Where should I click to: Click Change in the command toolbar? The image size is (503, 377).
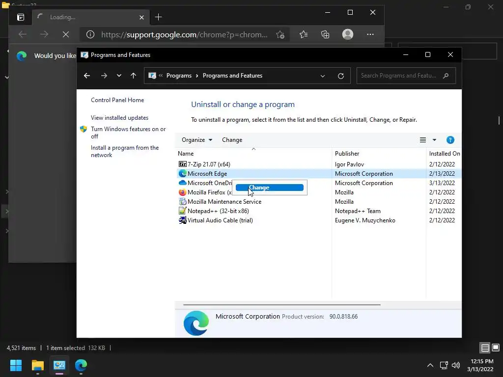(x=232, y=140)
